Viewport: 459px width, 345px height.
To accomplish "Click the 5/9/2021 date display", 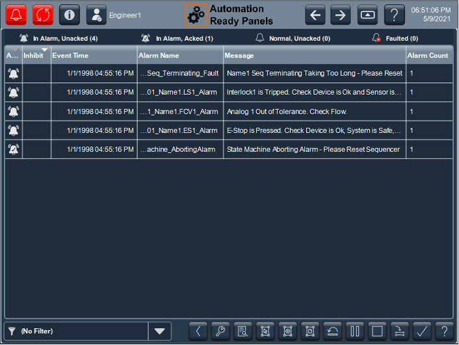I will point(437,19).
